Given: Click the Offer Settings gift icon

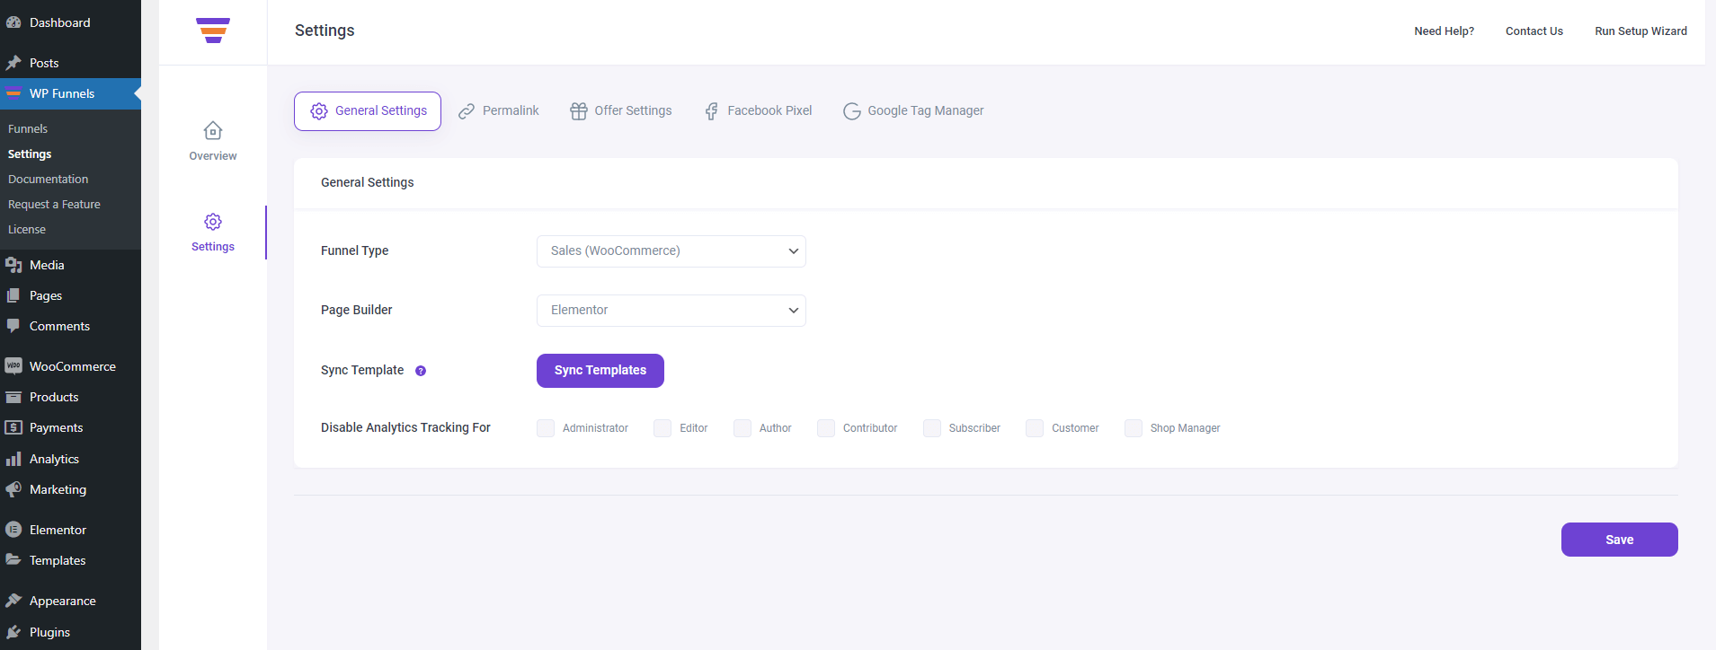Looking at the screenshot, I should tap(579, 111).
